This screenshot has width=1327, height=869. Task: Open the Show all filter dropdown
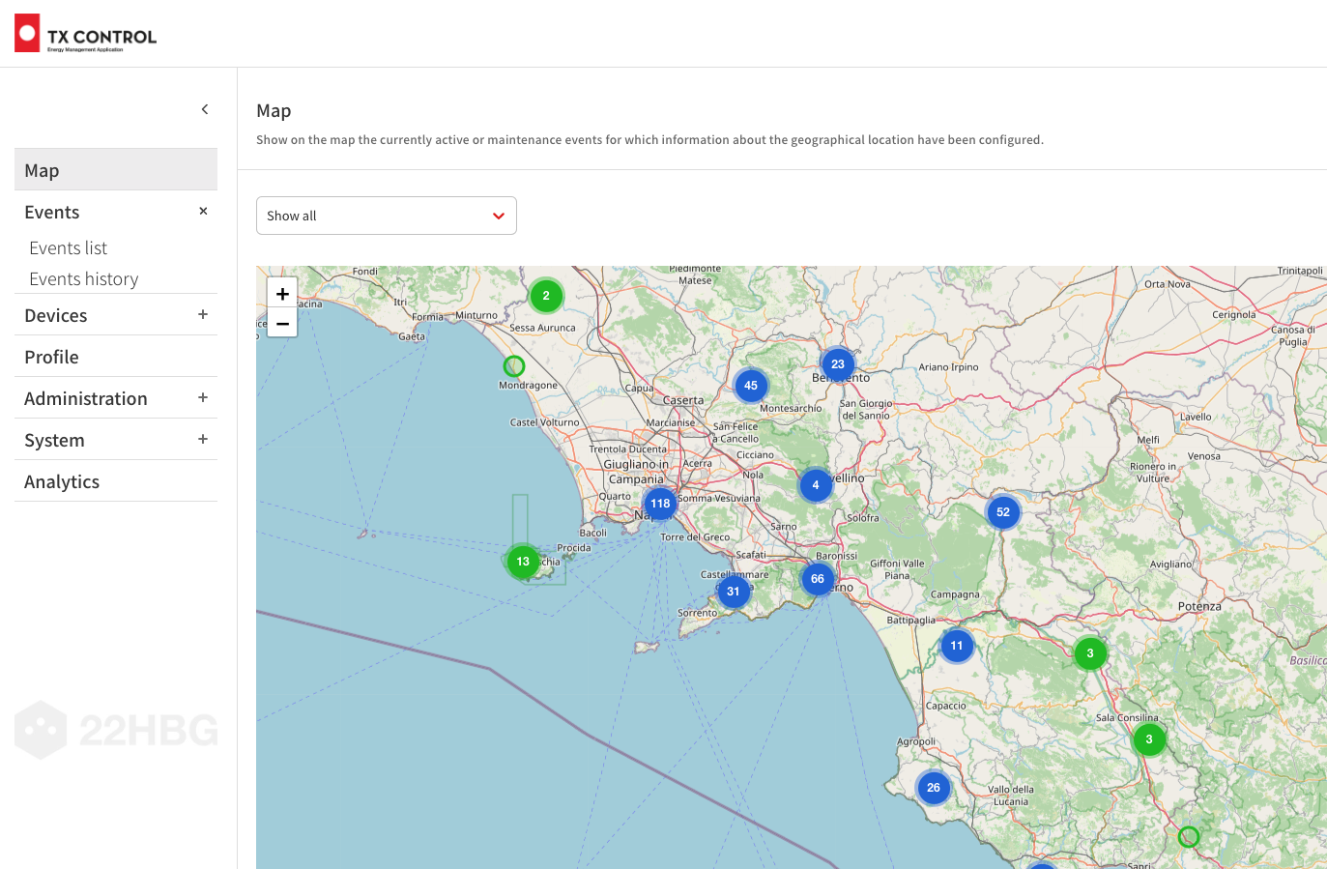click(386, 216)
